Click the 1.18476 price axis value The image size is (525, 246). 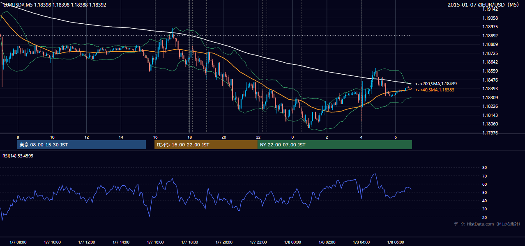490,80
